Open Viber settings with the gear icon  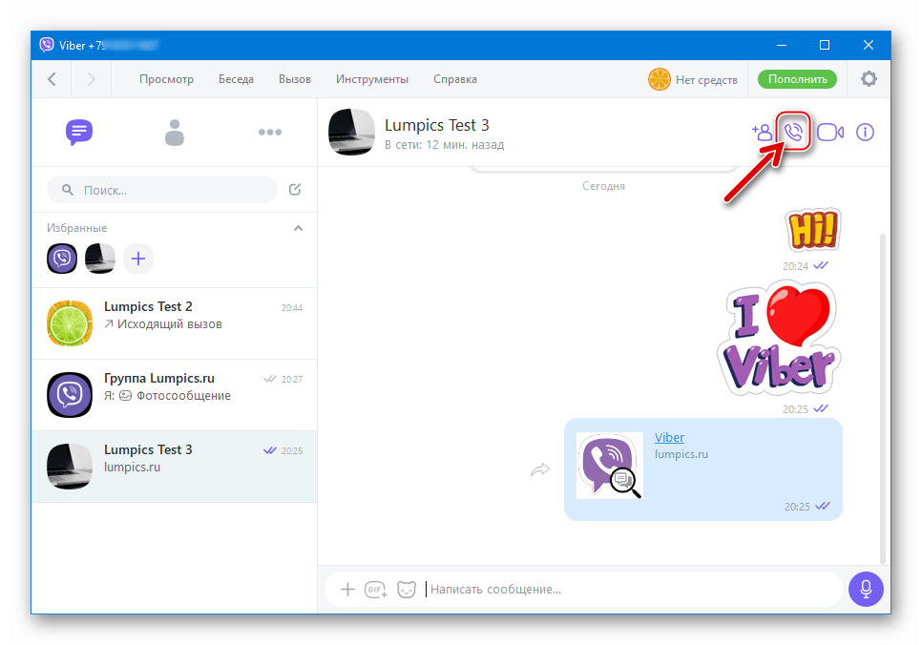pyautogui.click(x=869, y=79)
